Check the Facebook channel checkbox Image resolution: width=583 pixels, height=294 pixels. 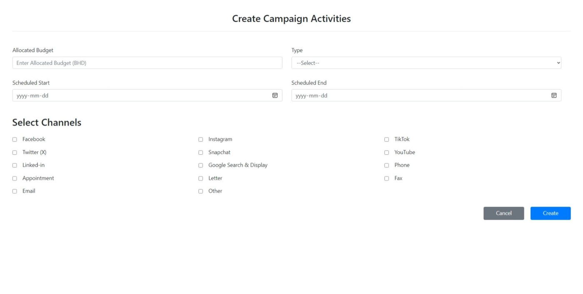[15, 139]
